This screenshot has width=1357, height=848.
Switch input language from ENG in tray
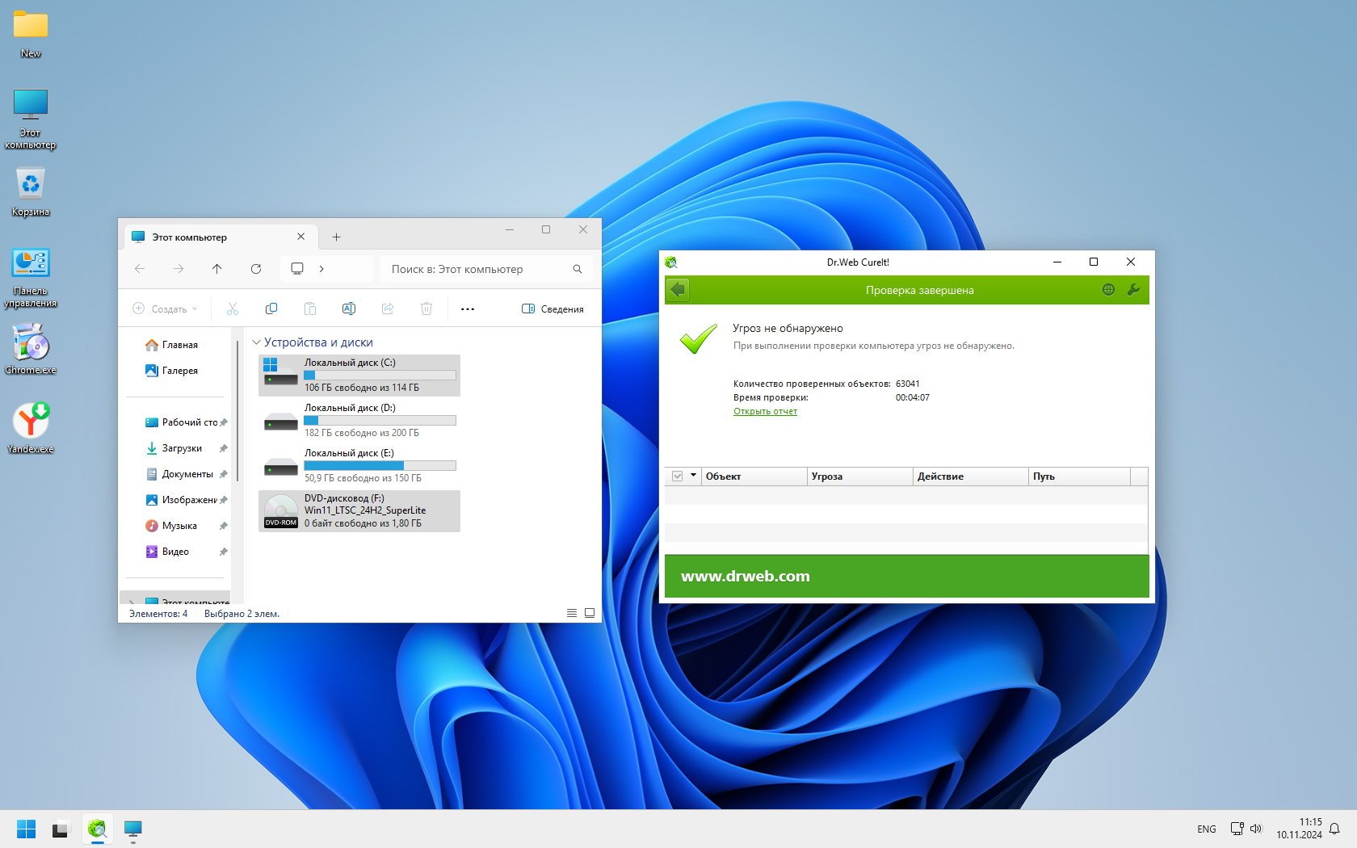1206,829
